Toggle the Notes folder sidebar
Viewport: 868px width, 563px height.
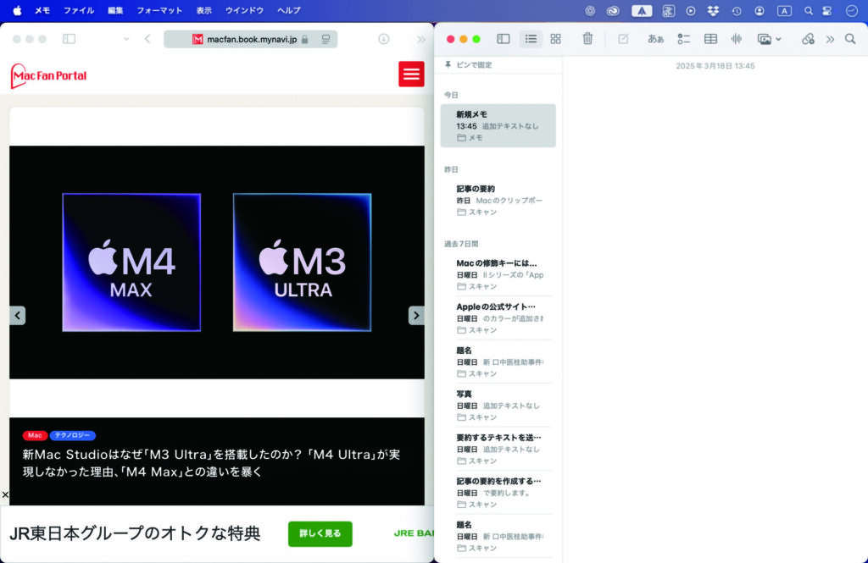click(x=503, y=39)
